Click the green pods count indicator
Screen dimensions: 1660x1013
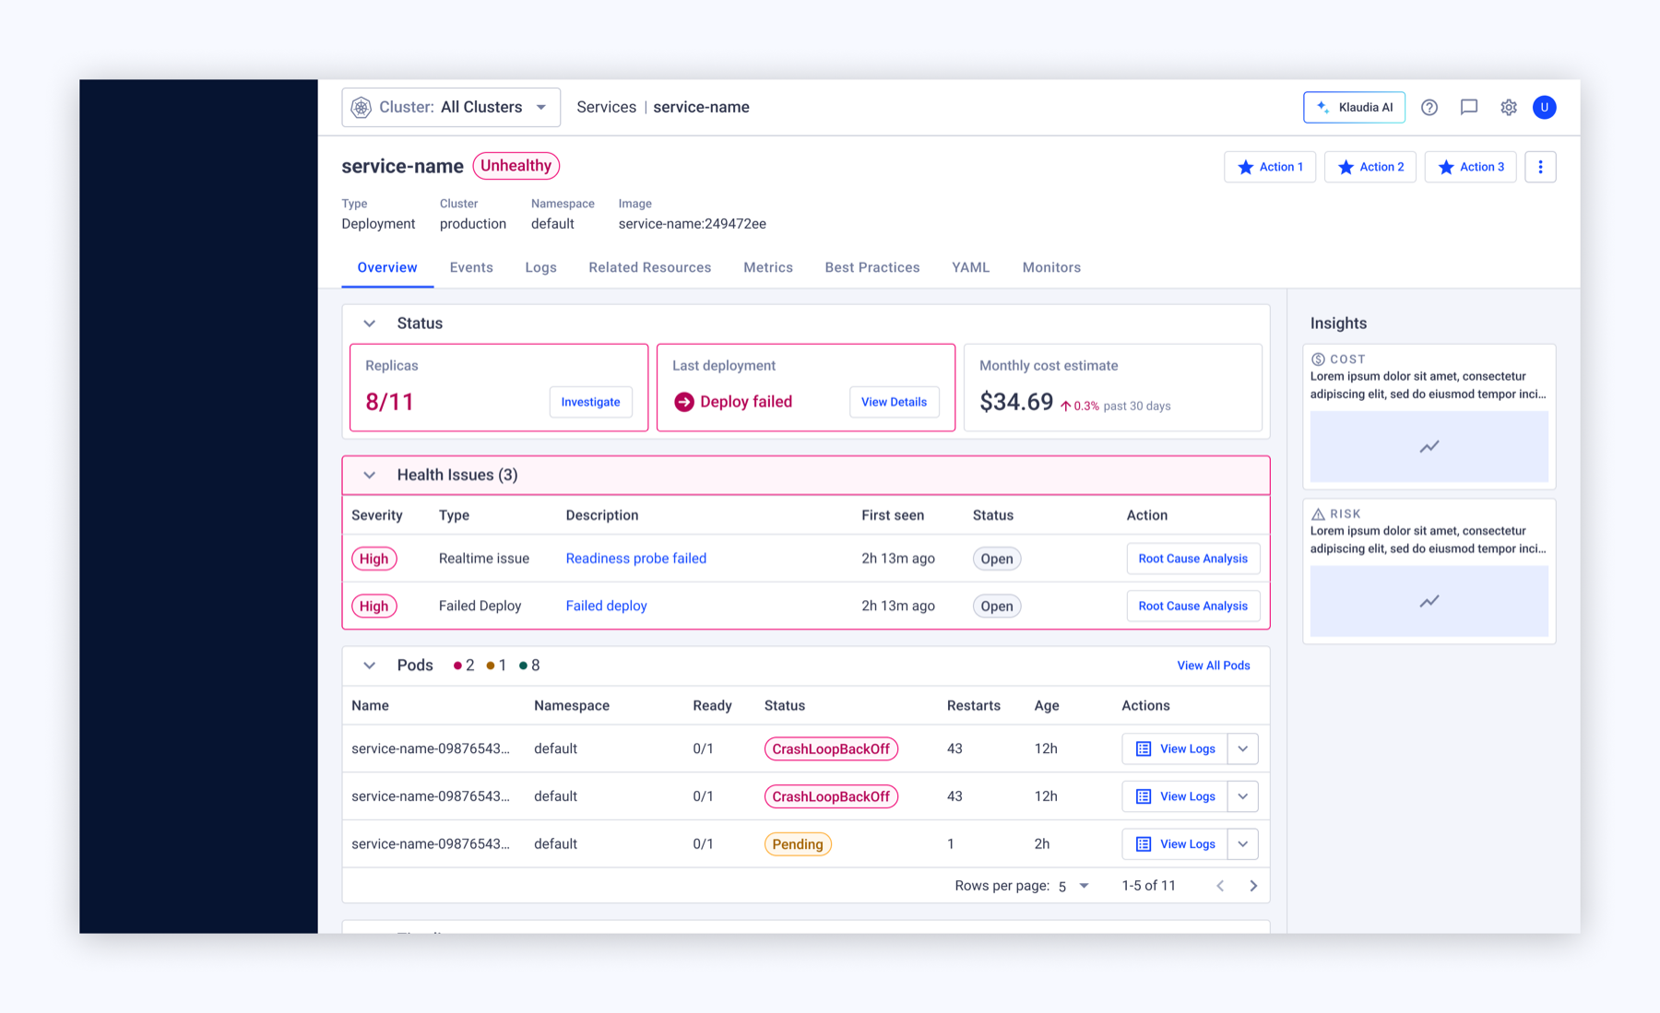[529, 666]
